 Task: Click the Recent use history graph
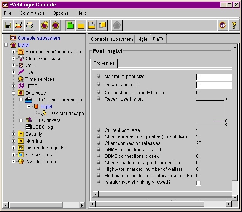tap(210, 111)
